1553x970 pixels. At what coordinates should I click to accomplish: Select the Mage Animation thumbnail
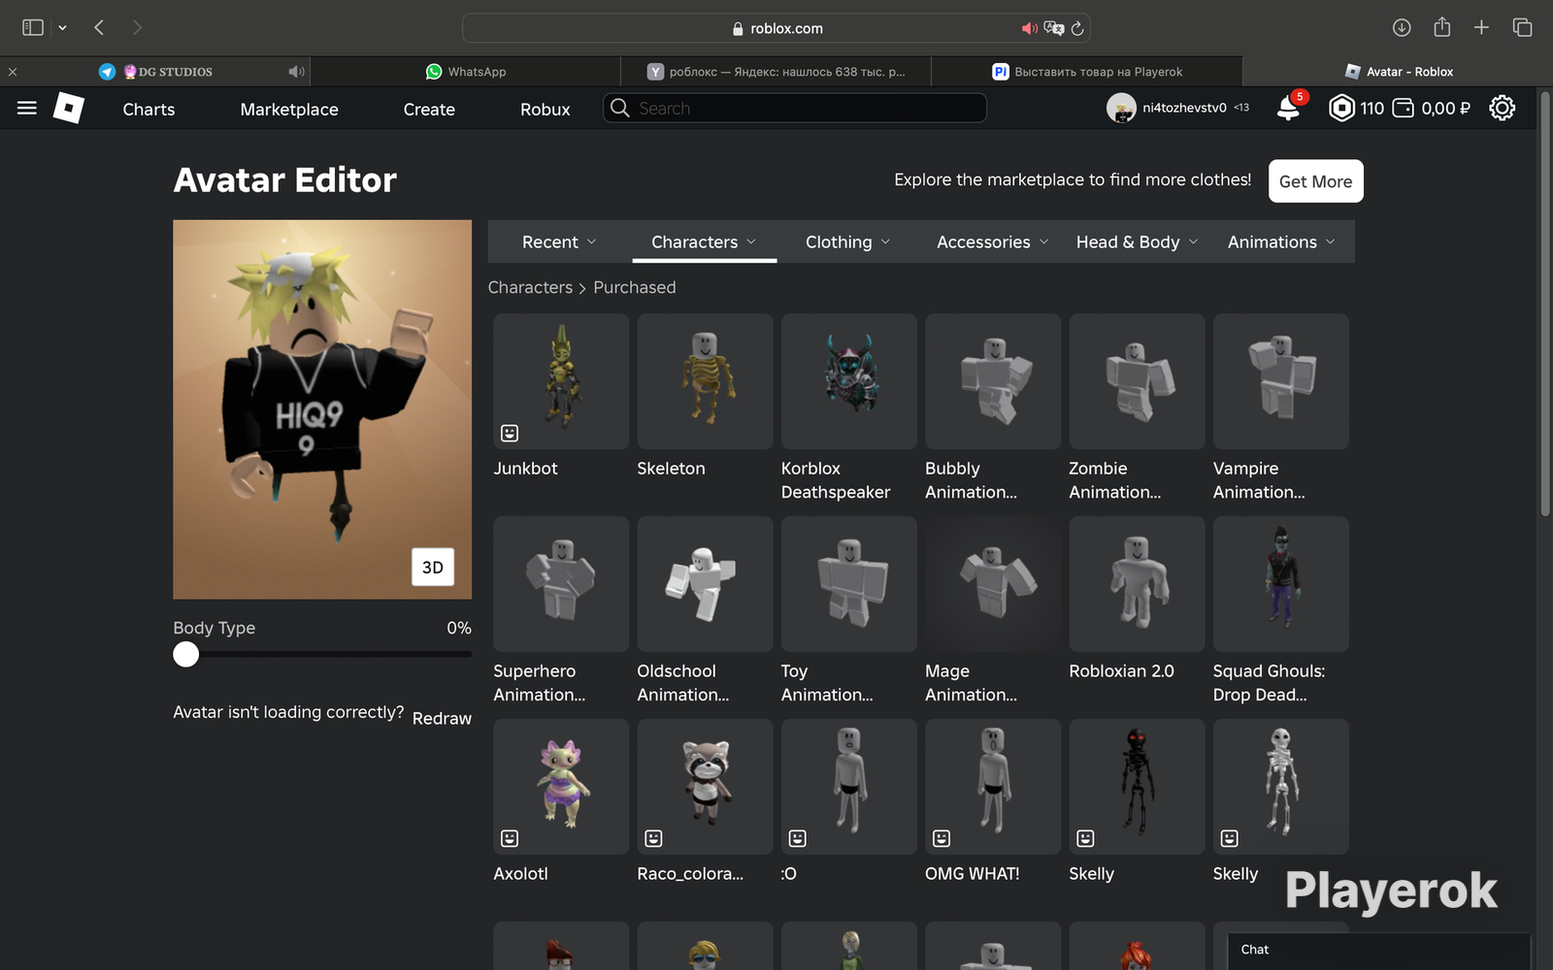[993, 584]
